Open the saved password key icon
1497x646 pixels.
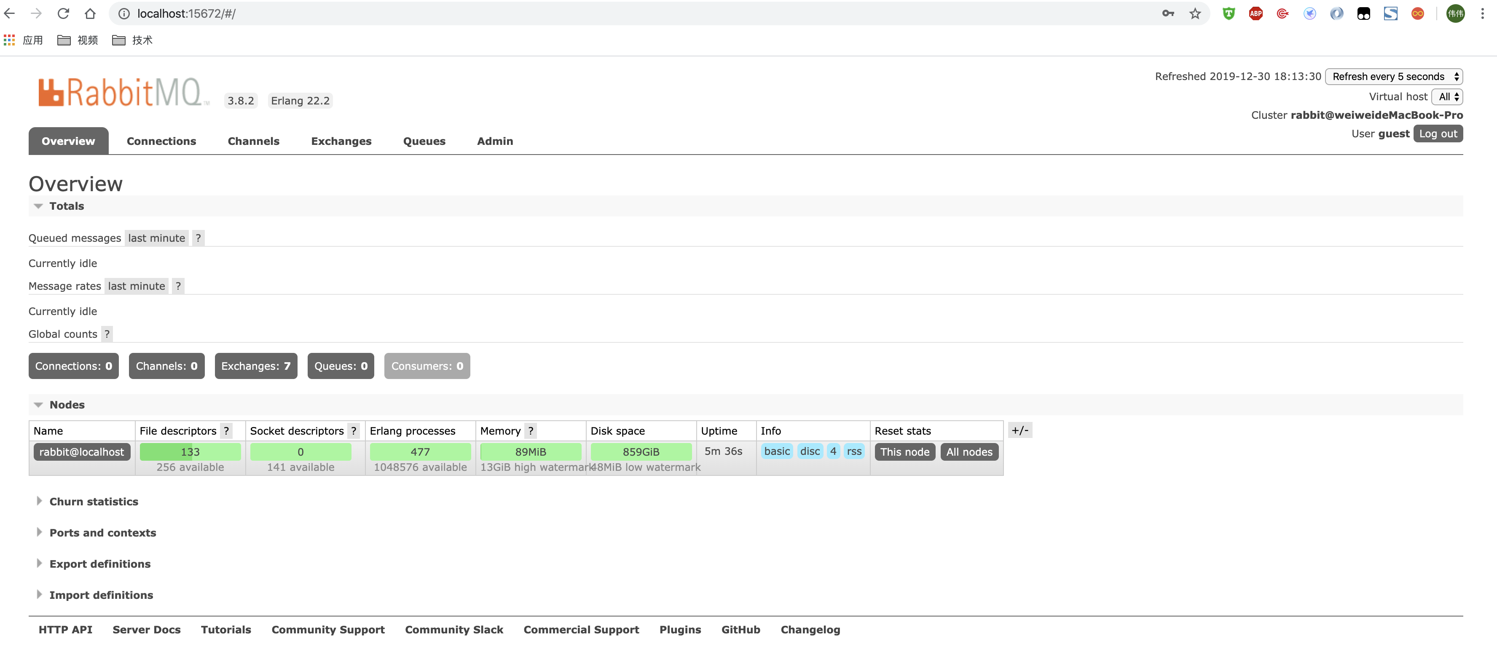(x=1167, y=13)
